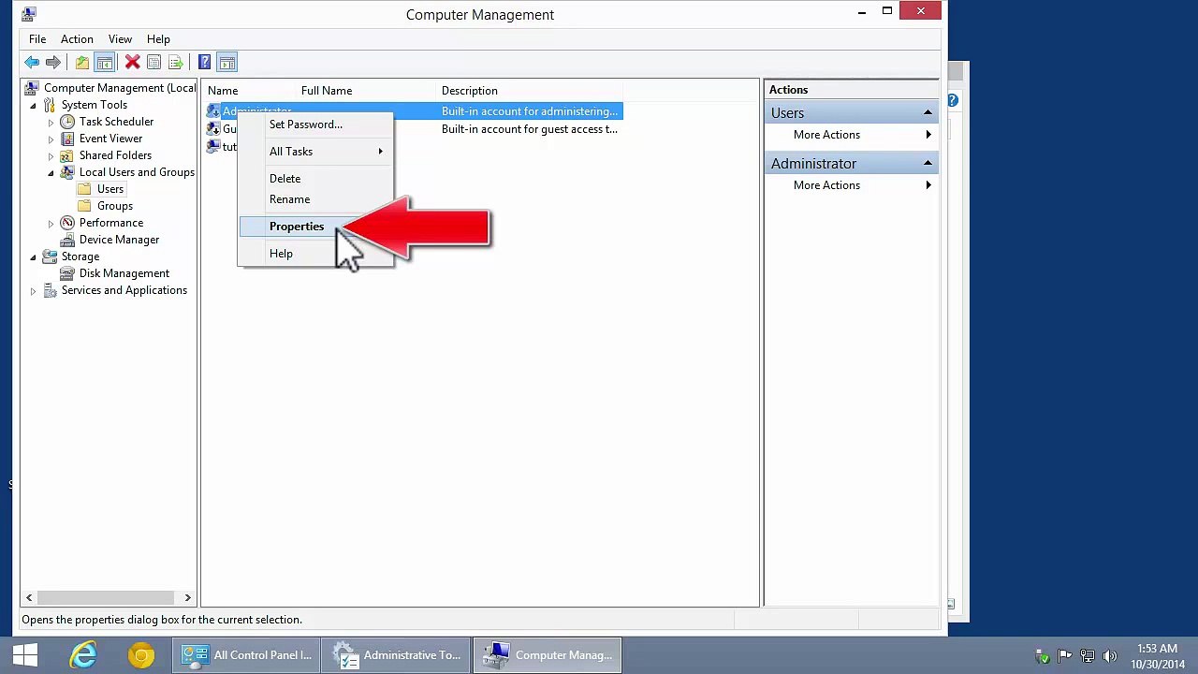
Task: Click the Back arrow toolbar icon
Action: tap(32, 63)
